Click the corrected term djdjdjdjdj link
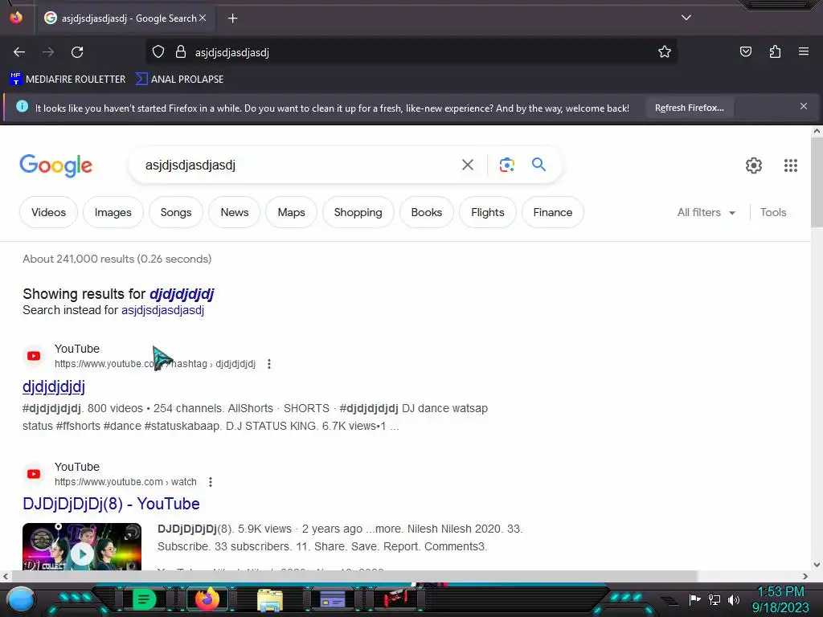Viewport: 823px width, 617px height. 182,294
